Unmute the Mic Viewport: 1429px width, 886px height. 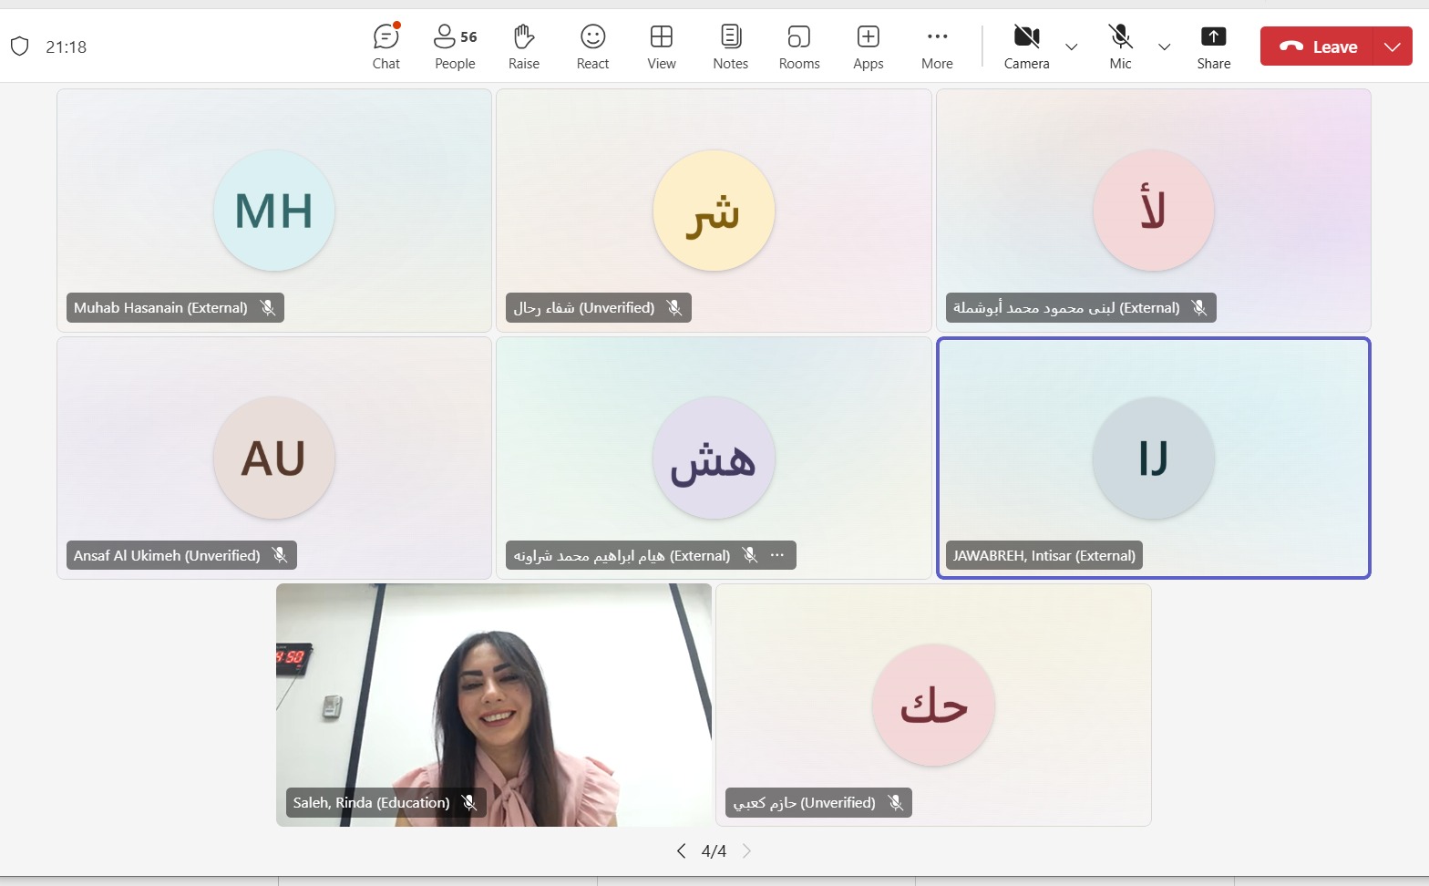(1121, 46)
